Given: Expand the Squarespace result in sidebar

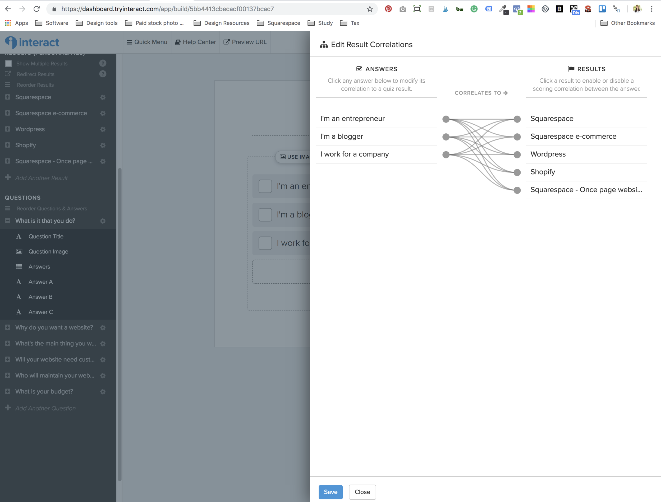Looking at the screenshot, I should point(8,97).
